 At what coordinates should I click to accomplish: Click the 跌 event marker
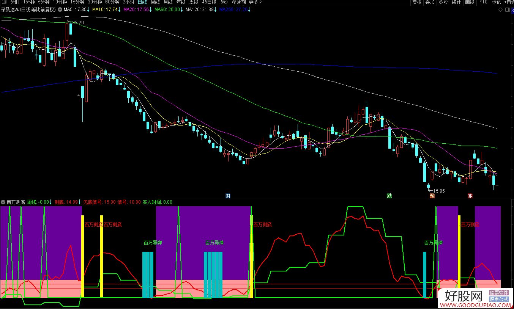tap(389, 196)
